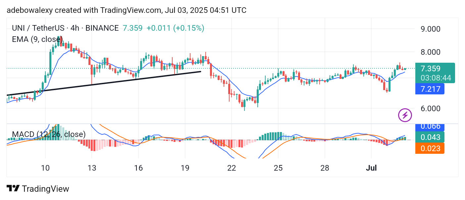Click the TradingView logo at bottom left
This screenshot has height=200, width=465.
[38, 189]
